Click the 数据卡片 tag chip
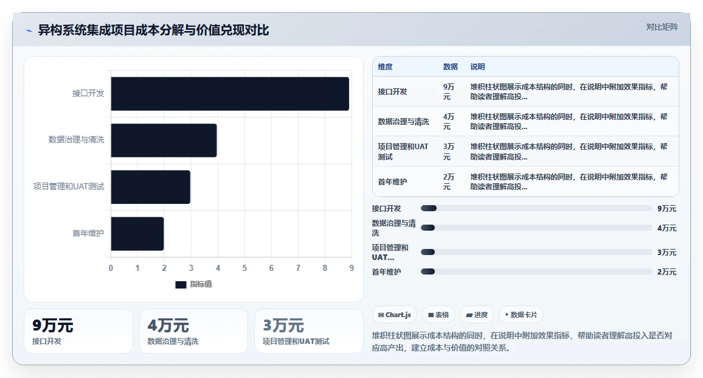 coord(521,315)
